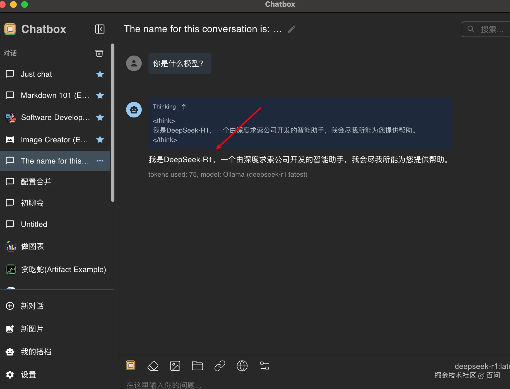This screenshot has height=389, width=510.
Task: Click the assistant robot avatar
Action: coord(134,110)
